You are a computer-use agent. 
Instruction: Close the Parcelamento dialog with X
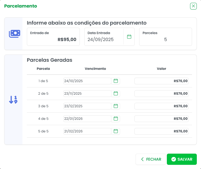point(193,6)
